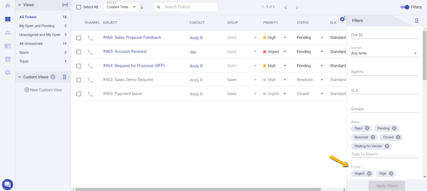
Task: Open ticket #465 Account Renewal
Action: [x=125, y=52]
